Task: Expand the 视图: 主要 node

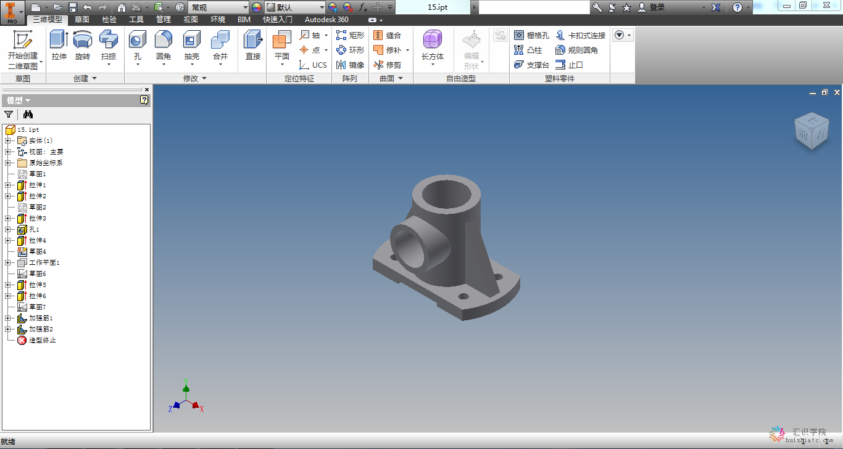Action: pyautogui.click(x=8, y=152)
